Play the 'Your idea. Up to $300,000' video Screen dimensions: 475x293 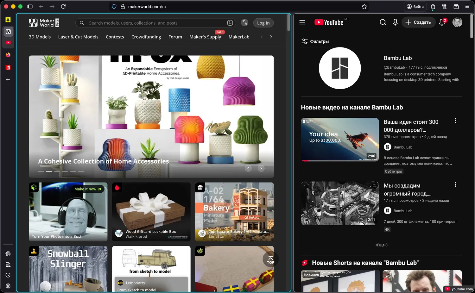pos(340,140)
